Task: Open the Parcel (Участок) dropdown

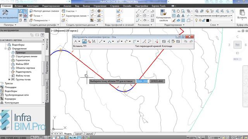Action: coord(69,11)
